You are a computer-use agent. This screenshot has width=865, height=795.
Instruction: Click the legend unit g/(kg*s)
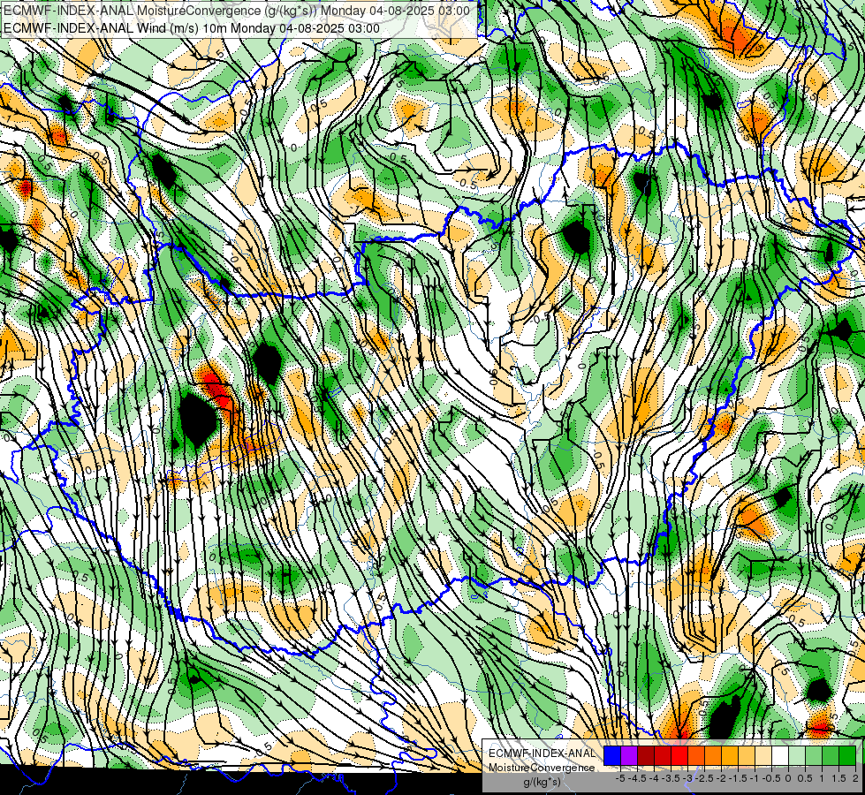pyautogui.click(x=543, y=782)
